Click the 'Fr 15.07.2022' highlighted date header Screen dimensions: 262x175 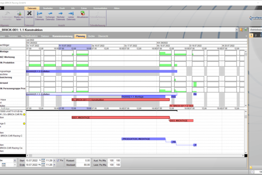tap(75, 45)
